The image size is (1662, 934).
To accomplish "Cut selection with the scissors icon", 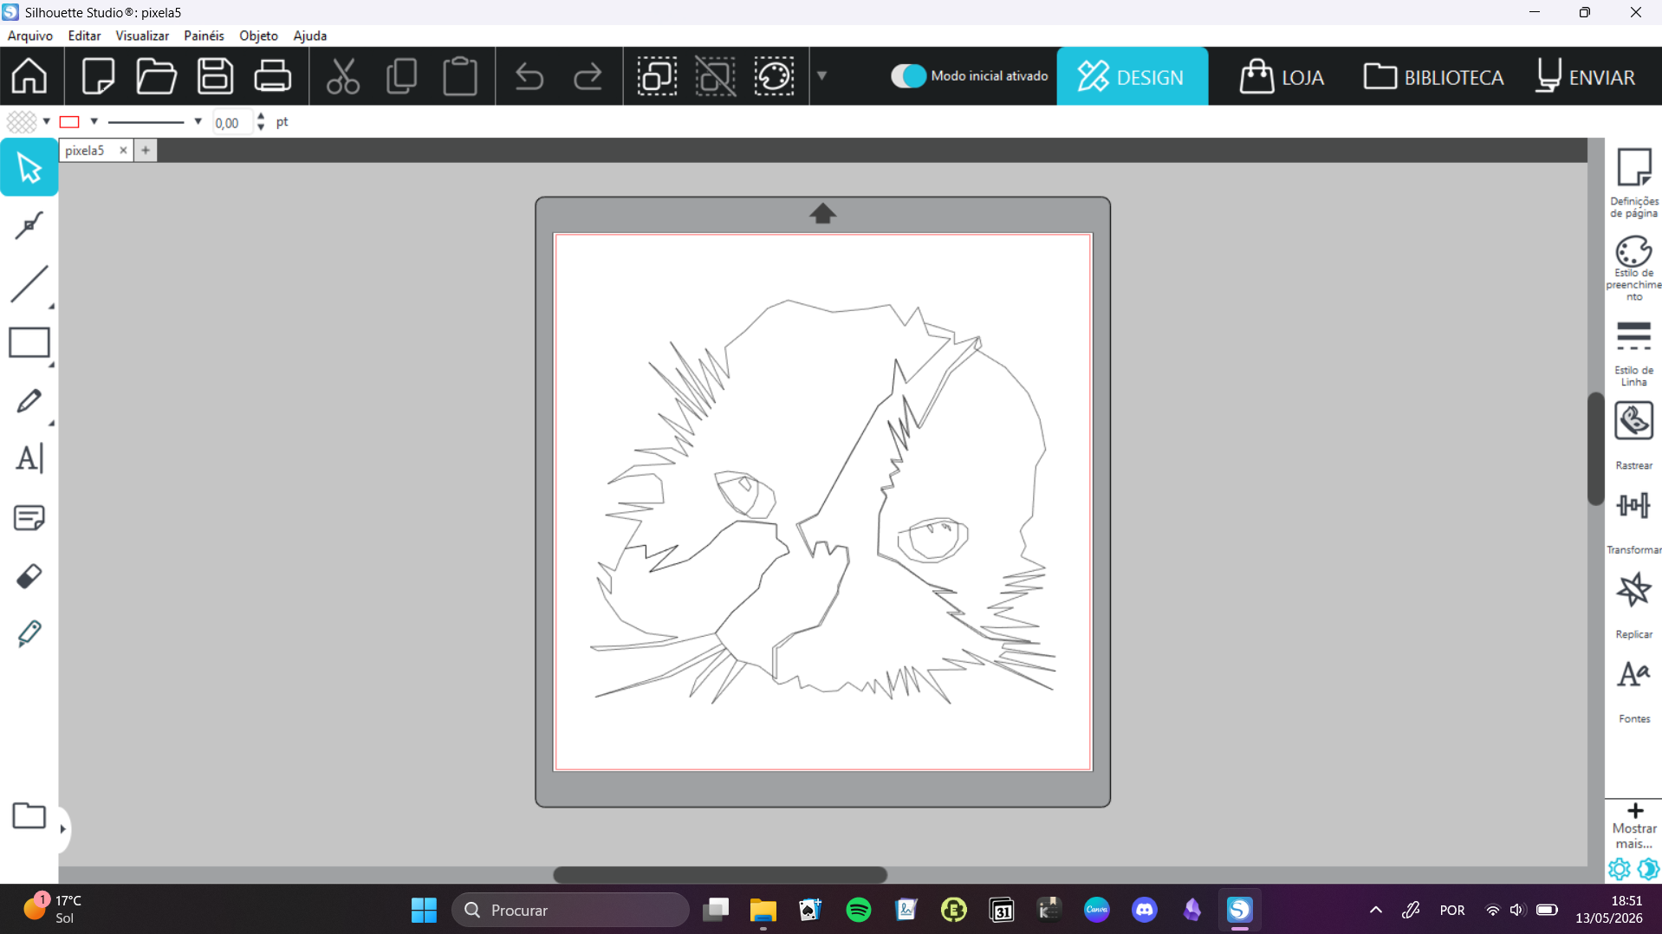I will (343, 76).
